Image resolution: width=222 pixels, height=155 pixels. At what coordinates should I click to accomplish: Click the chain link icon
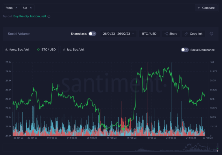(x=186, y=34)
